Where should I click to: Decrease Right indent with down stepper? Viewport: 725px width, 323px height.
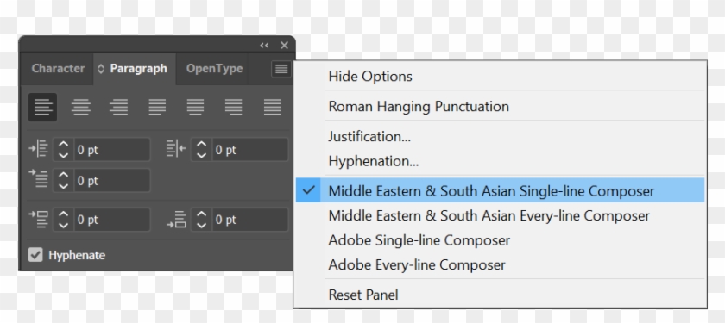click(x=201, y=156)
